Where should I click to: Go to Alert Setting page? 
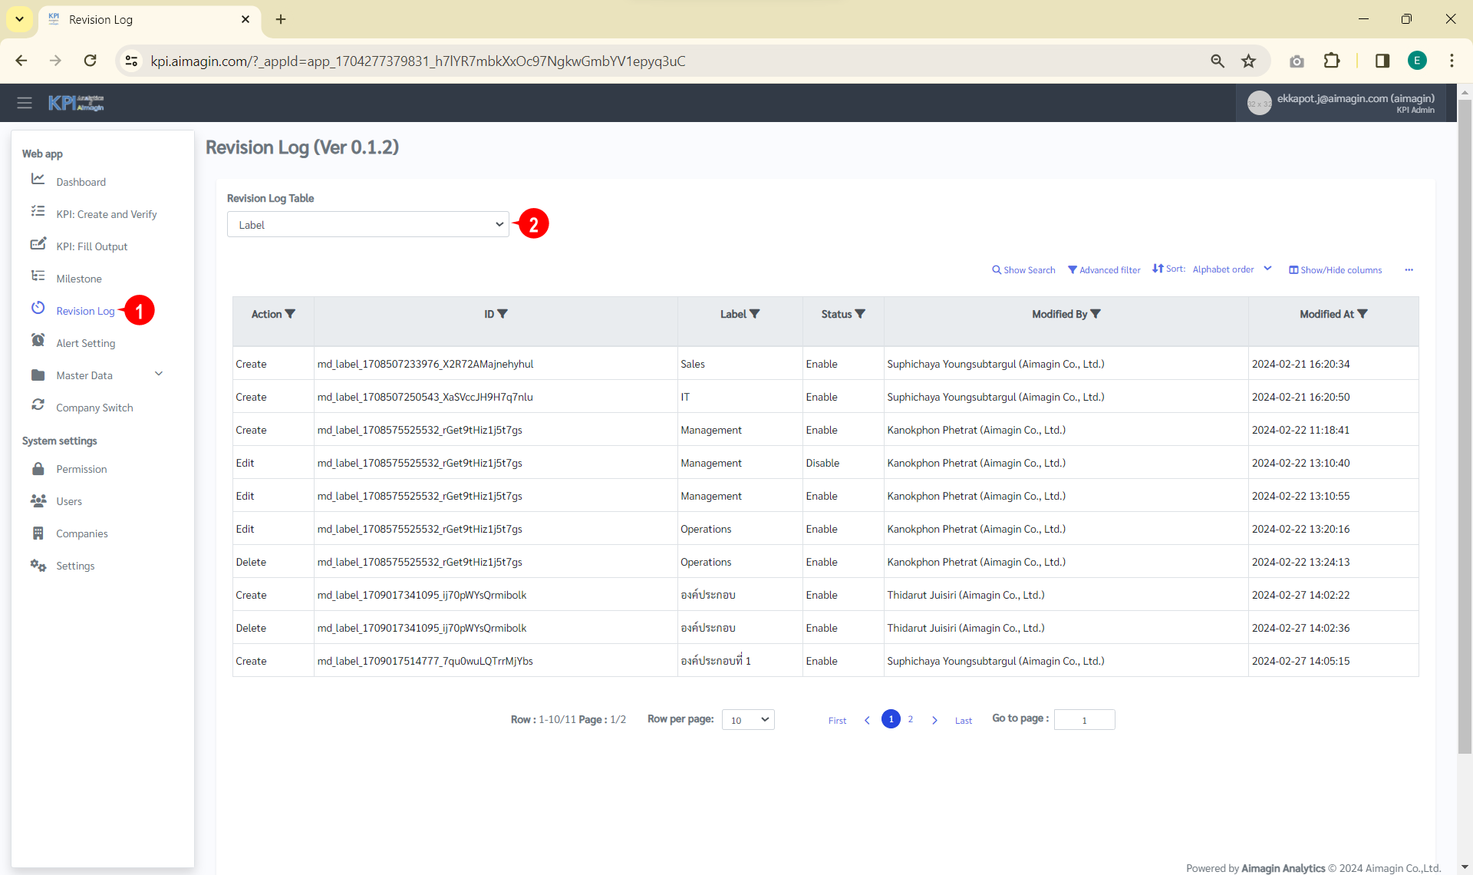[85, 343]
